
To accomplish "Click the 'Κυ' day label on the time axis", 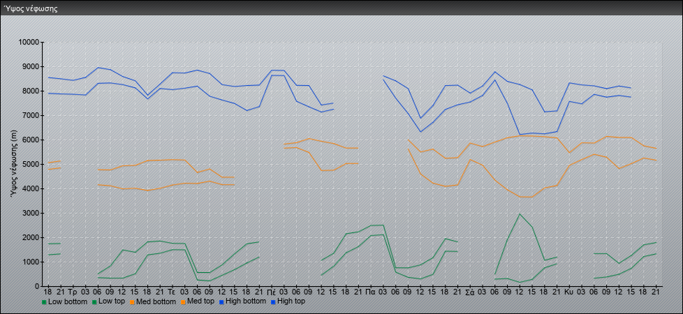I will point(569,292).
